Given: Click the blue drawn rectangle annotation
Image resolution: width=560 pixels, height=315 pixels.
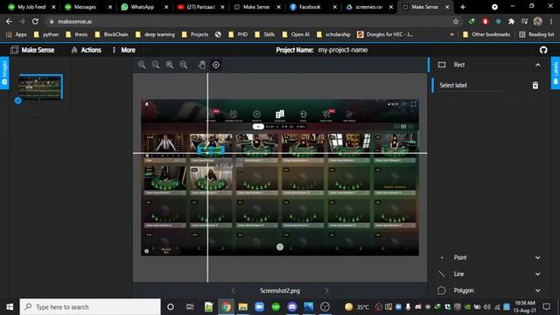Looking at the screenshot, I should point(211,151).
